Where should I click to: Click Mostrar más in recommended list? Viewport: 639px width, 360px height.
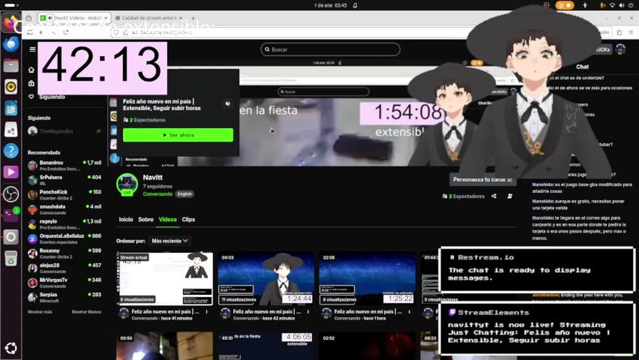pyautogui.click(x=40, y=312)
